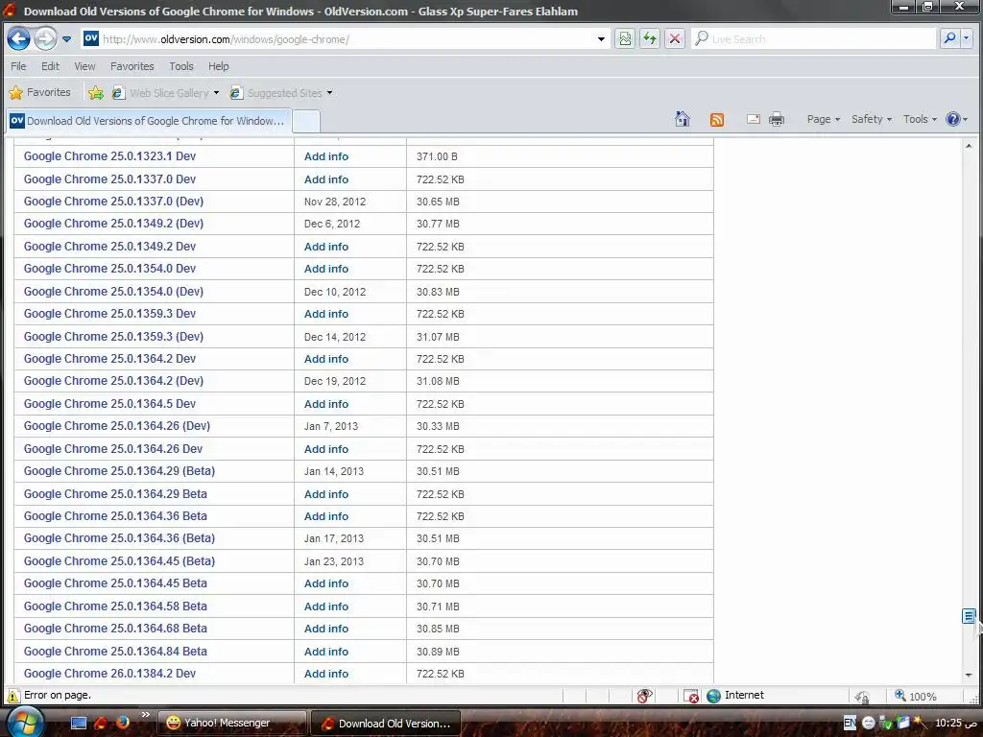Open Google Chrome 25.0.1349.2 (Dev) link

coord(113,223)
